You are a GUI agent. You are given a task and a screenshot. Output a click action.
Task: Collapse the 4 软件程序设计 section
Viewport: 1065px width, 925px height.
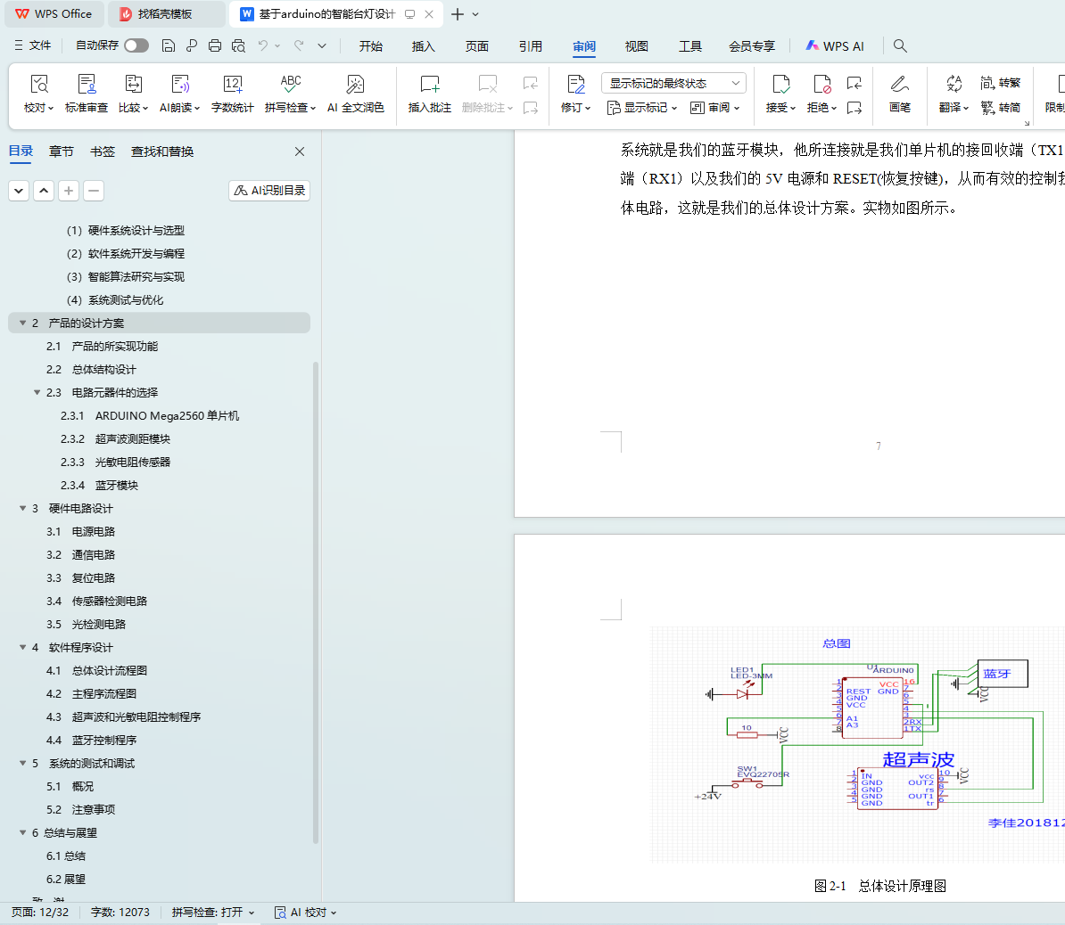[23, 647]
